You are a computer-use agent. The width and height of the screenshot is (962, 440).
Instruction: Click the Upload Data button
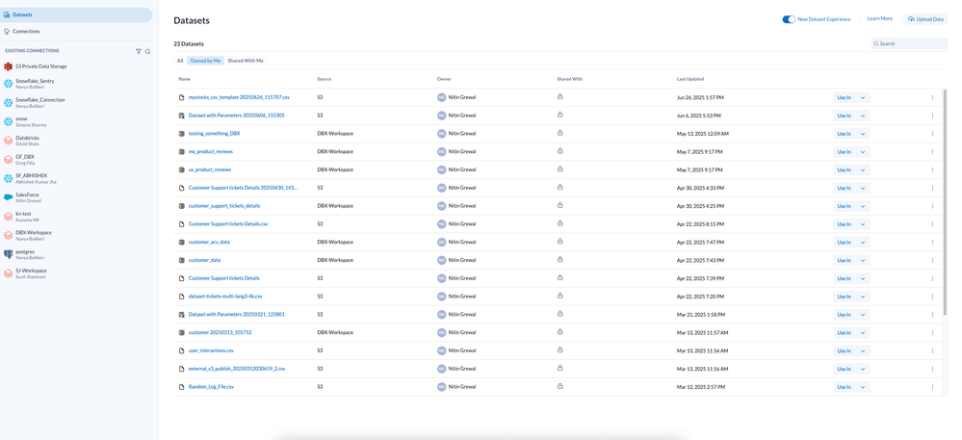pyautogui.click(x=925, y=19)
